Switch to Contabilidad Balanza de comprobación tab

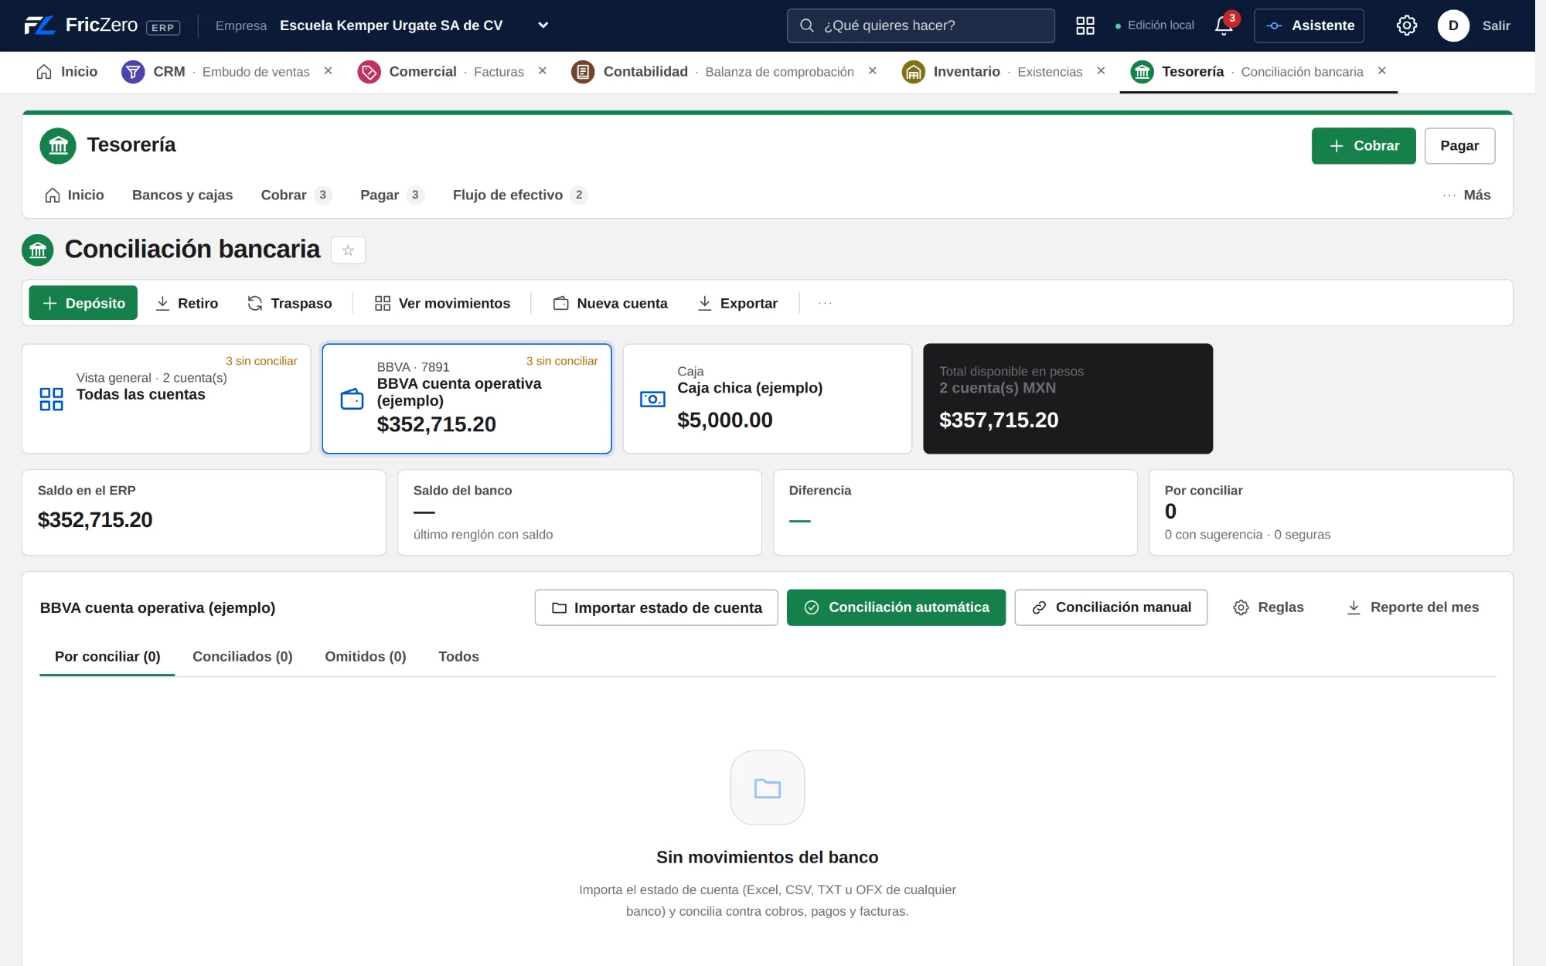coord(713,72)
